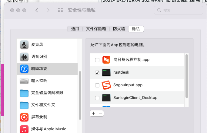This screenshot has height=133, width=207.
Task: Click the SunloginClient_Desktop name
Action: click(x=135, y=98)
